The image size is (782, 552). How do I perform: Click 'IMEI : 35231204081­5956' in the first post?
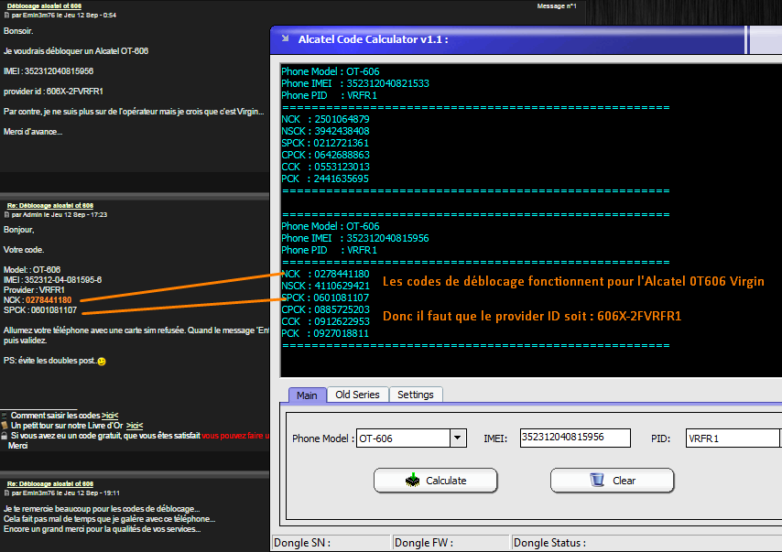point(49,71)
